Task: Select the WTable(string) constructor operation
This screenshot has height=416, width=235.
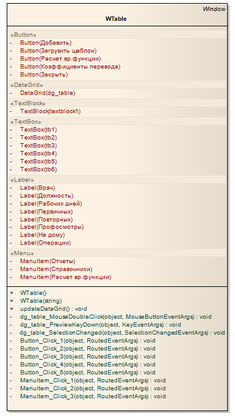Action: click(x=41, y=301)
